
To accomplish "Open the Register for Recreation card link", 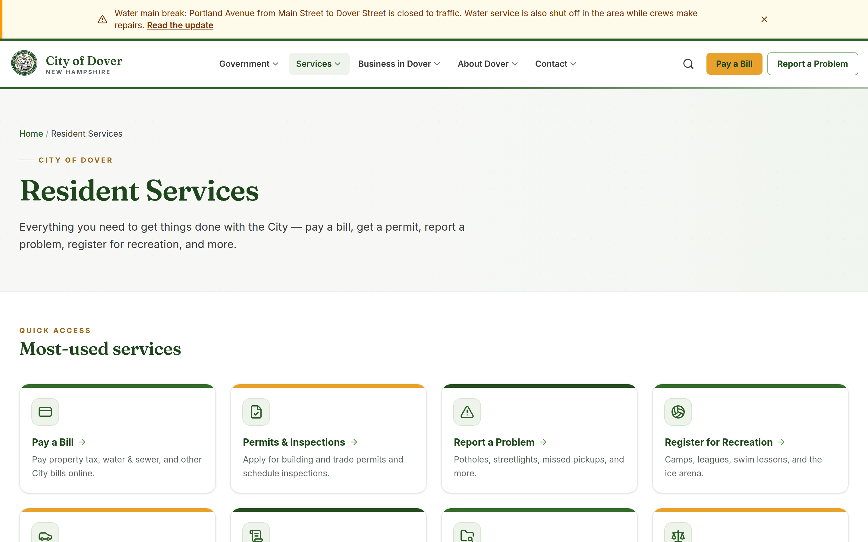I will point(719,442).
